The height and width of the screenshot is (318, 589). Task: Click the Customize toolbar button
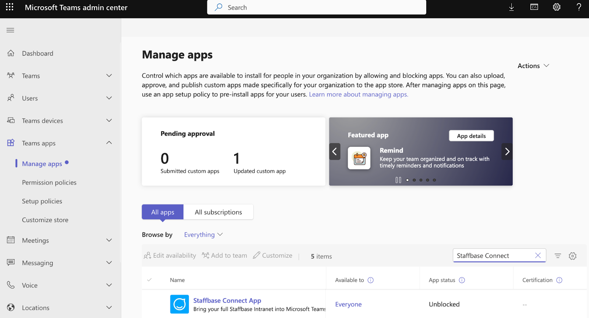tap(272, 256)
